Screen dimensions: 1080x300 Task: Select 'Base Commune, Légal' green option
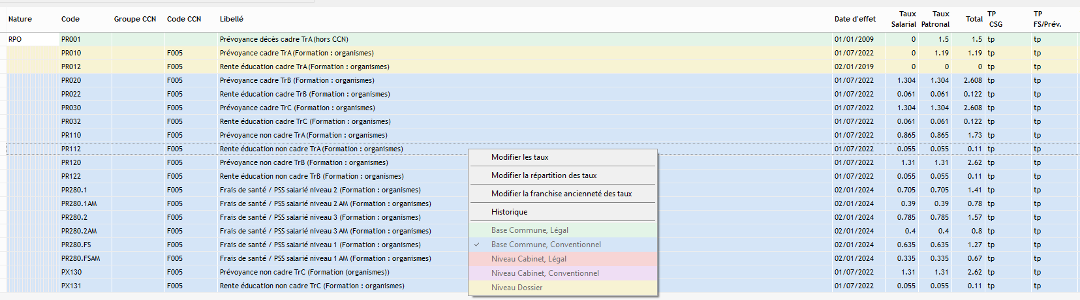click(529, 230)
